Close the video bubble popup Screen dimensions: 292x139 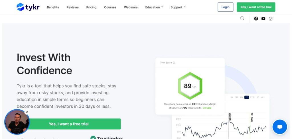click(27, 112)
